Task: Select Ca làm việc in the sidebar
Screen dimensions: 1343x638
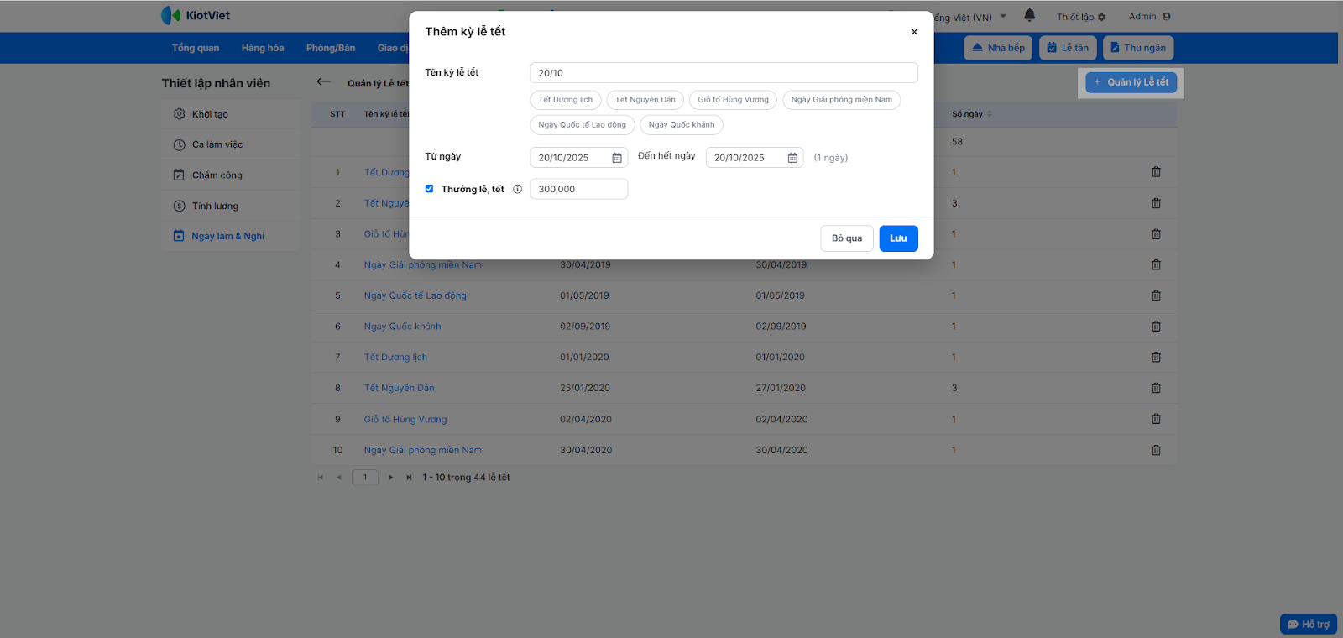Action: 231,144
